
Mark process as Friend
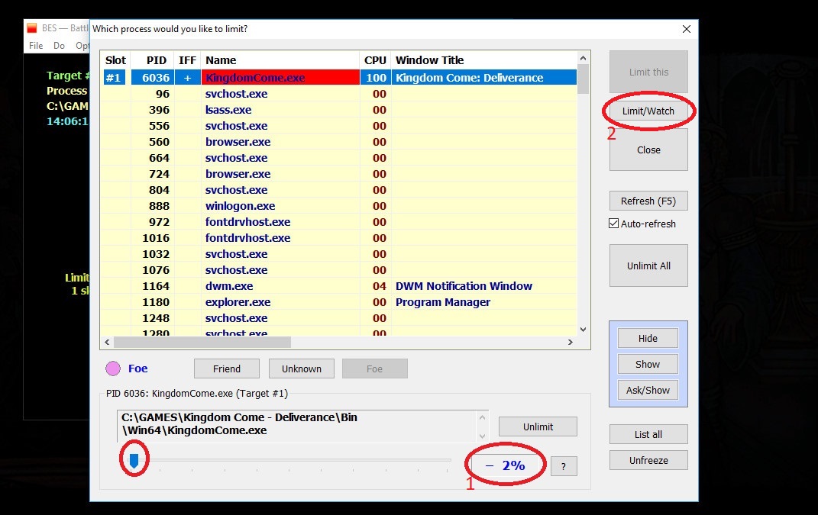[x=226, y=369]
